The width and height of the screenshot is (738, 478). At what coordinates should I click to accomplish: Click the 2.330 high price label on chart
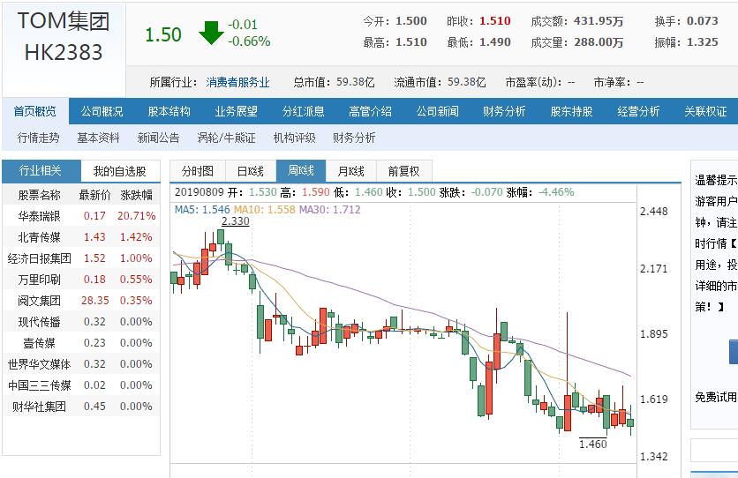point(235,221)
